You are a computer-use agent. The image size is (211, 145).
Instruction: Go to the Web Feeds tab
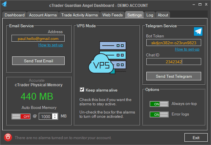click(113, 15)
